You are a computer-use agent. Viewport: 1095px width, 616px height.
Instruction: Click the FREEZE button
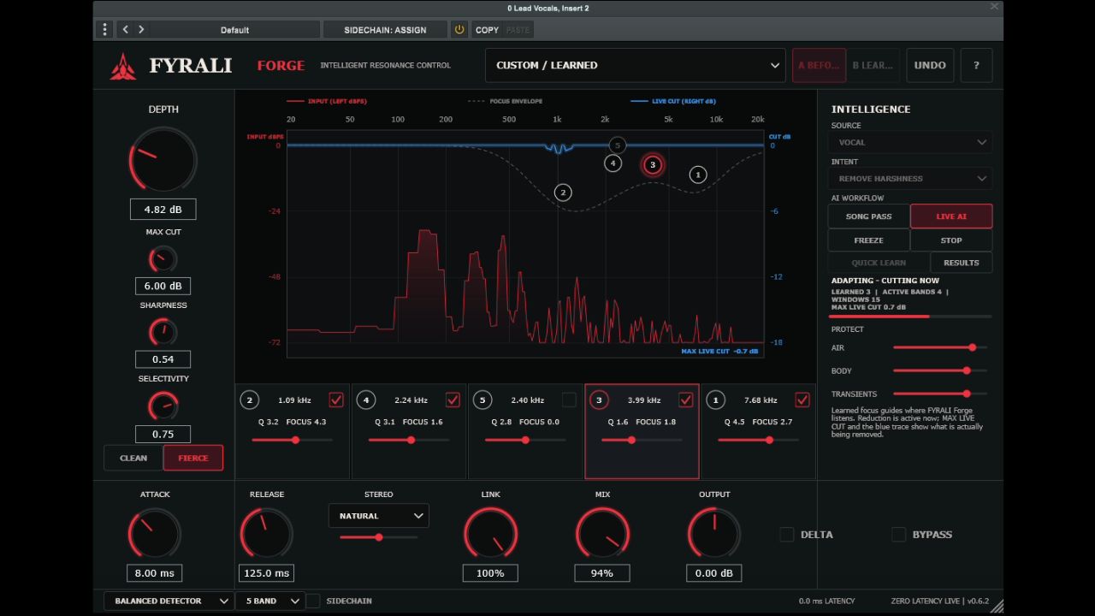point(869,240)
